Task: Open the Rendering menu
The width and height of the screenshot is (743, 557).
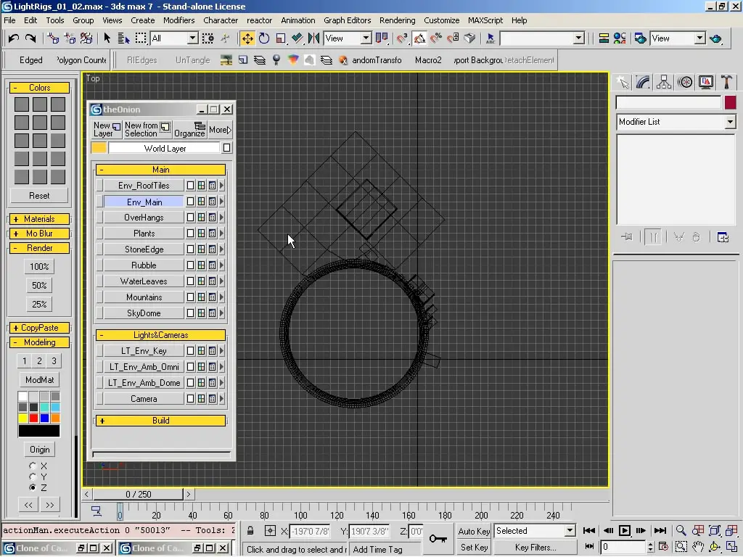Action: pos(397,20)
